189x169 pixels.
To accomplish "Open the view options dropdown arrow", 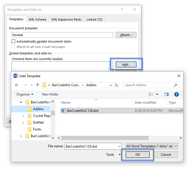I will tap(157, 94).
